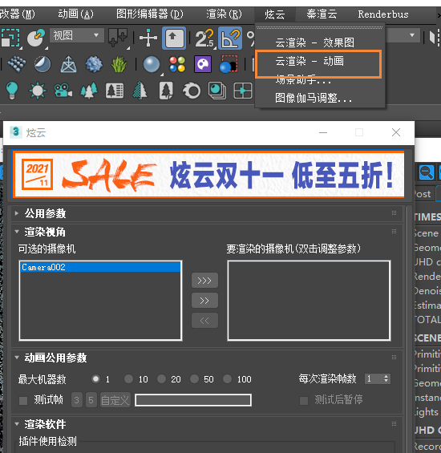Click the custom test frames input field
Screen dimensions: 441x453
193,400
